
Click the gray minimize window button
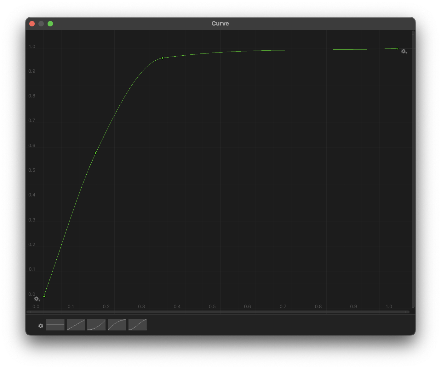(41, 24)
